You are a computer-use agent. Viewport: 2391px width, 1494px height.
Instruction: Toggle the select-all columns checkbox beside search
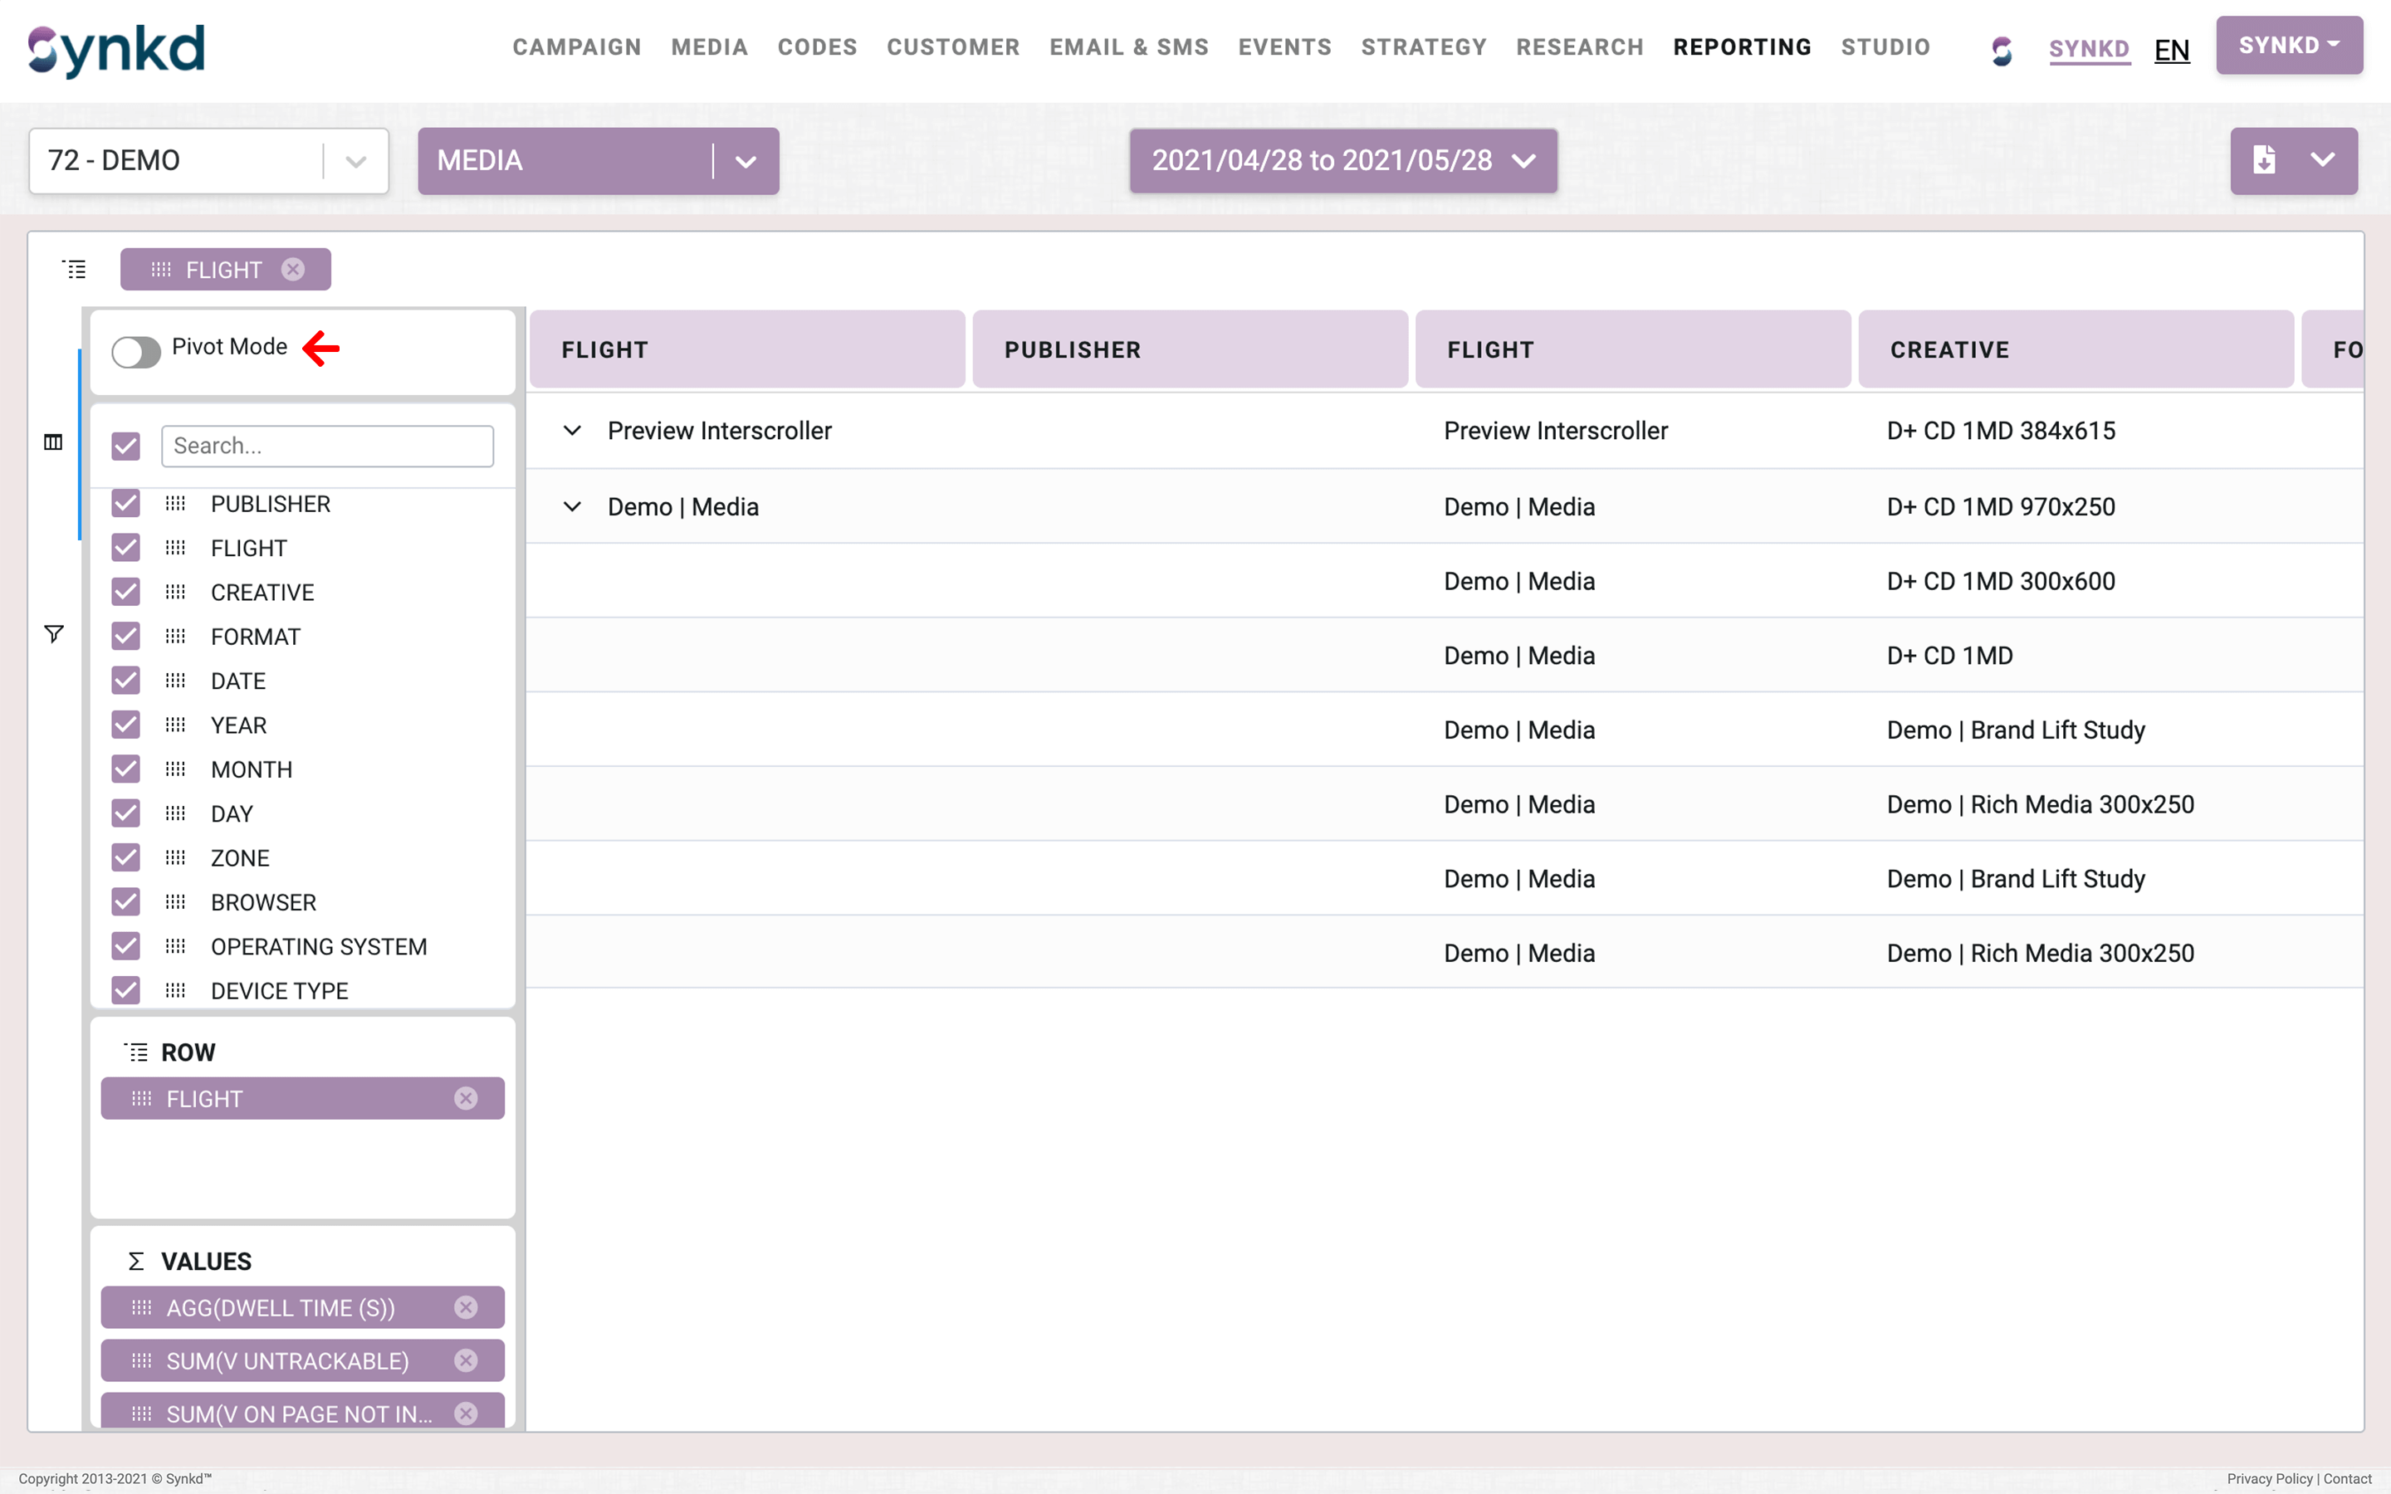click(x=125, y=446)
